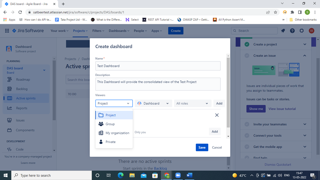Click the dashboard Name input field

pyautogui.click(x=158, y=66)
